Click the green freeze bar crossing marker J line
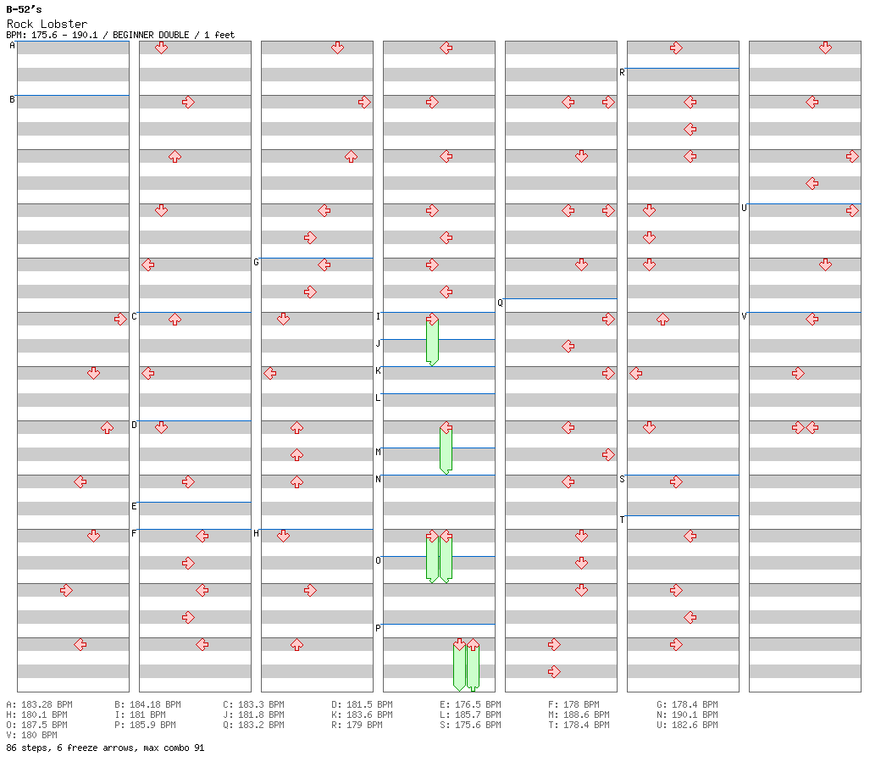This screenshot has width=881, height=773. pos(432,343)
